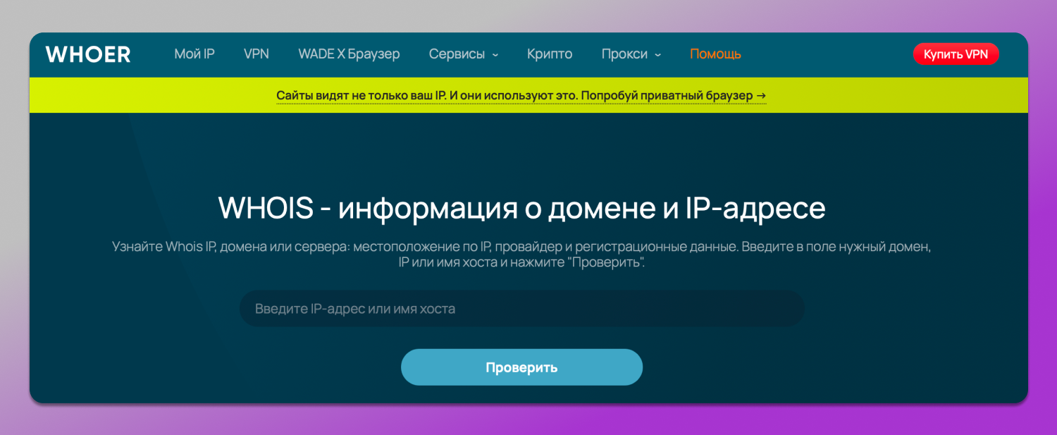Focus the "Введите IP-адрес или имя хоста" field
Viewport: 1057px width, 435px height.
click(521, 309)
